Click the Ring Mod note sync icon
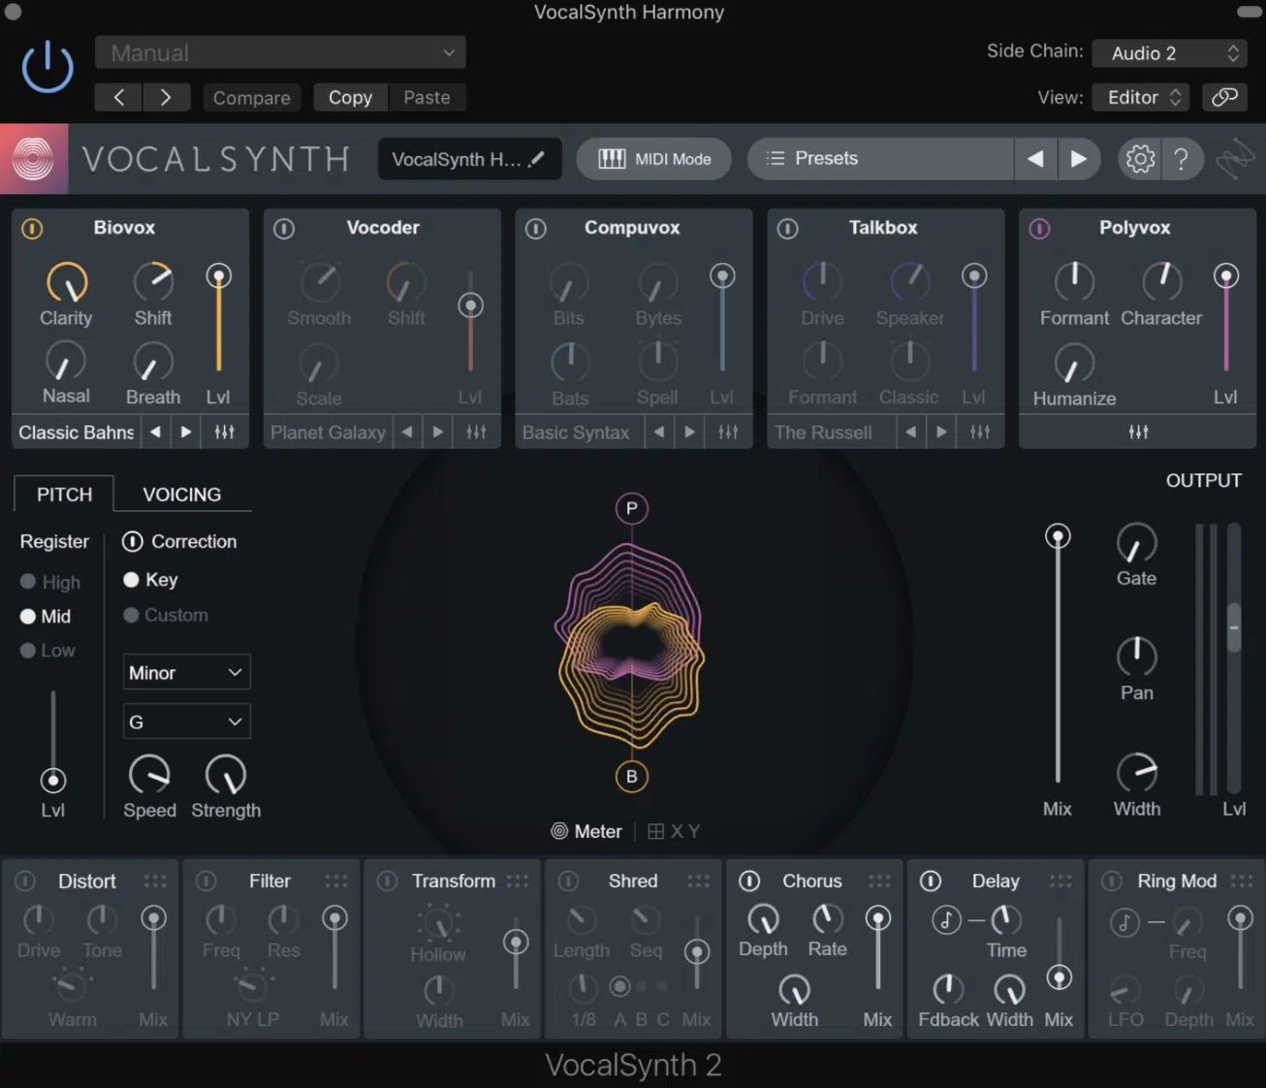The height and width of the screenshot is (1088, 1266). click(1124, 921)
